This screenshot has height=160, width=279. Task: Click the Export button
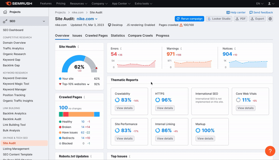pos(257,19)
